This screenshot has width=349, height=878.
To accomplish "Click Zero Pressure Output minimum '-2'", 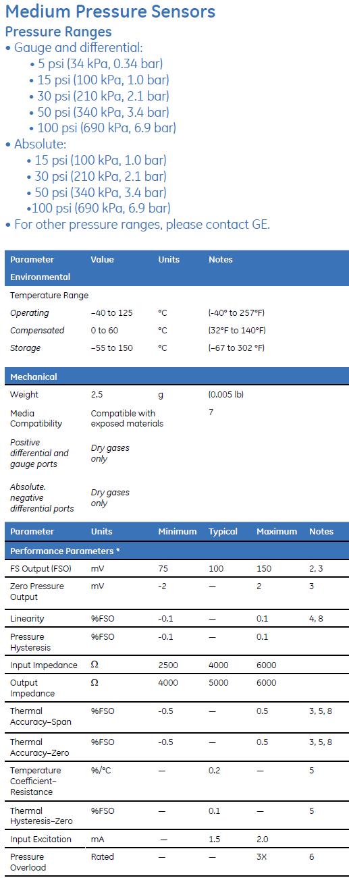I will (162, 586).
